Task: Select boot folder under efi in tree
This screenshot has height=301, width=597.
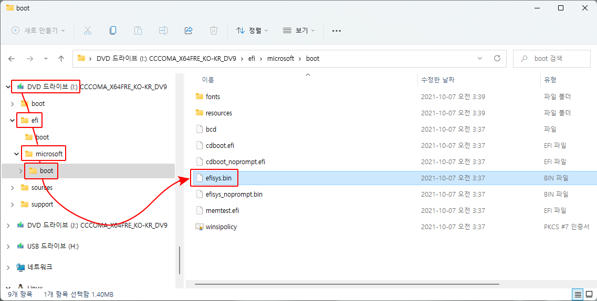Action: click(x=42, y=137)
